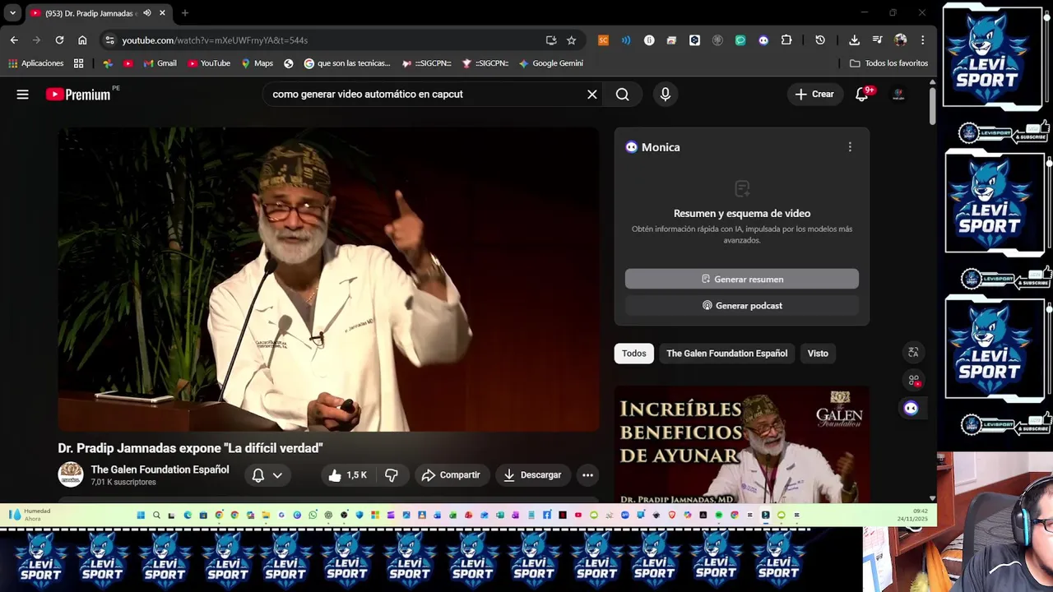The width and height of the screenshot is (1053, 592).
Task: Click the video player to pause
Action: pos(328,280)
